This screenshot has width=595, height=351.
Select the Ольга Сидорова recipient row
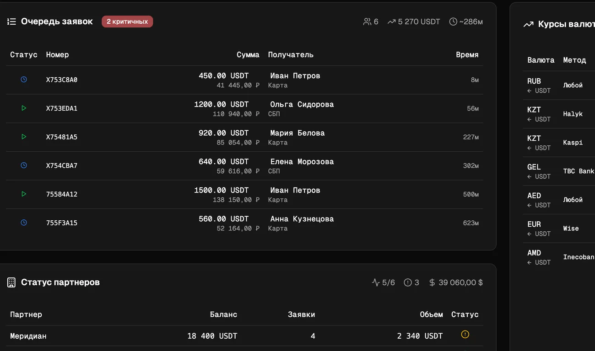click(244, 108)
